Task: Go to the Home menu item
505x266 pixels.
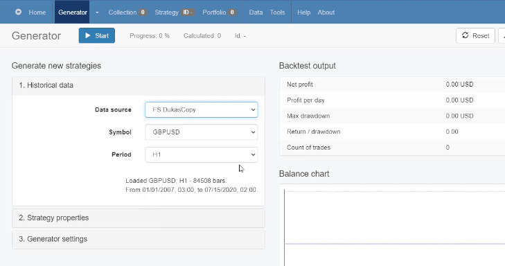Action: pyautogui.click(x=37, y=12)
